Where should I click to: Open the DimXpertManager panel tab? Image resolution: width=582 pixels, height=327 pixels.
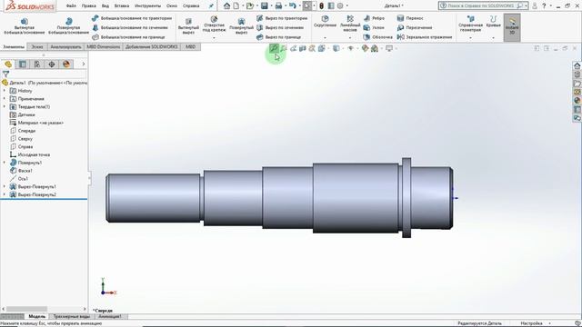coord(52,64)
